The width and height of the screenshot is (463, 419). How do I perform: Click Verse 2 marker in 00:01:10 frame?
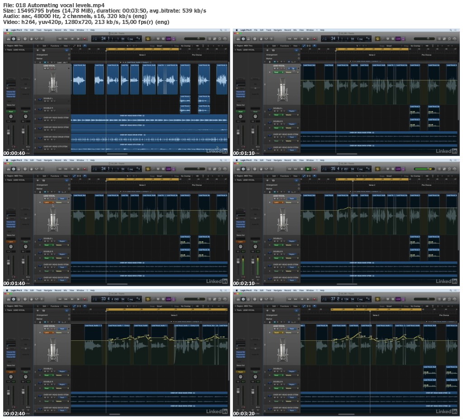[372, 55]
